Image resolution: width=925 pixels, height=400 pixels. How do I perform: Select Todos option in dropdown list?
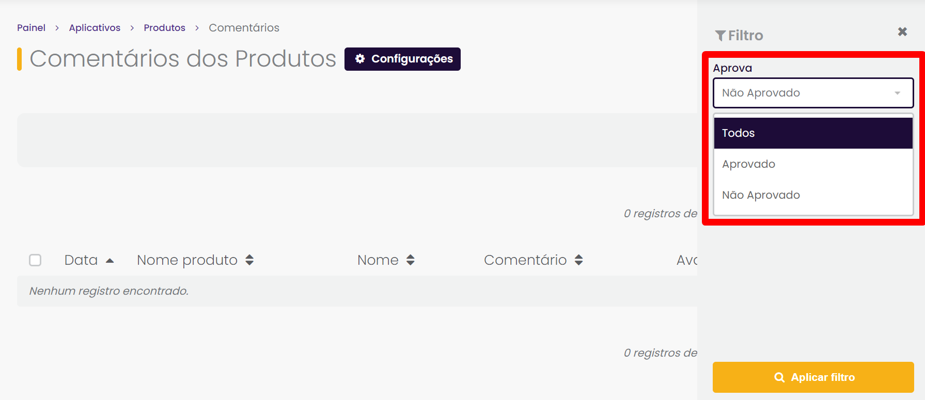point(813,133)
